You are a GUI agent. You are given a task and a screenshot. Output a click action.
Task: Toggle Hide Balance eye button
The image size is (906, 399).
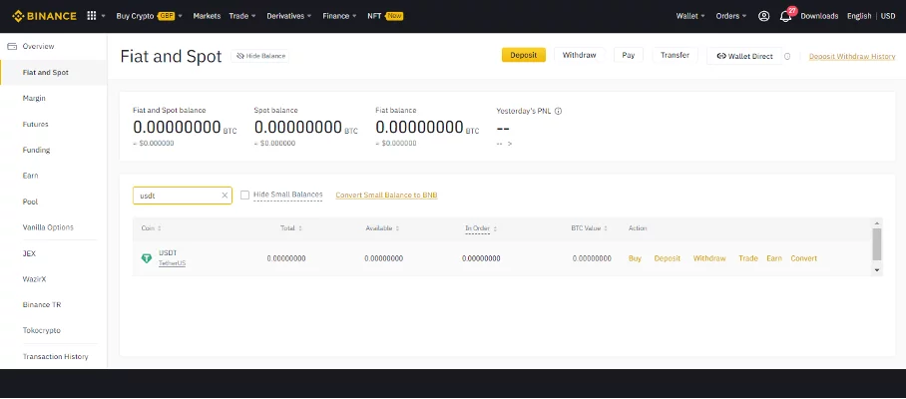coord(261,56)
